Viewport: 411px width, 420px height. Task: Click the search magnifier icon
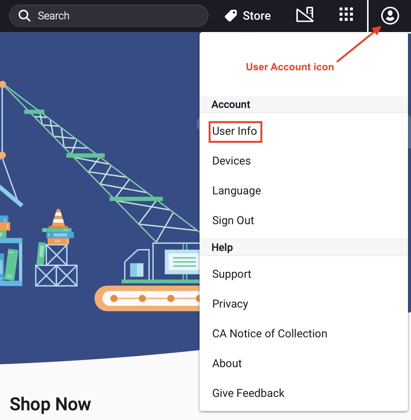pyautogui.click(x=24, y=16)
